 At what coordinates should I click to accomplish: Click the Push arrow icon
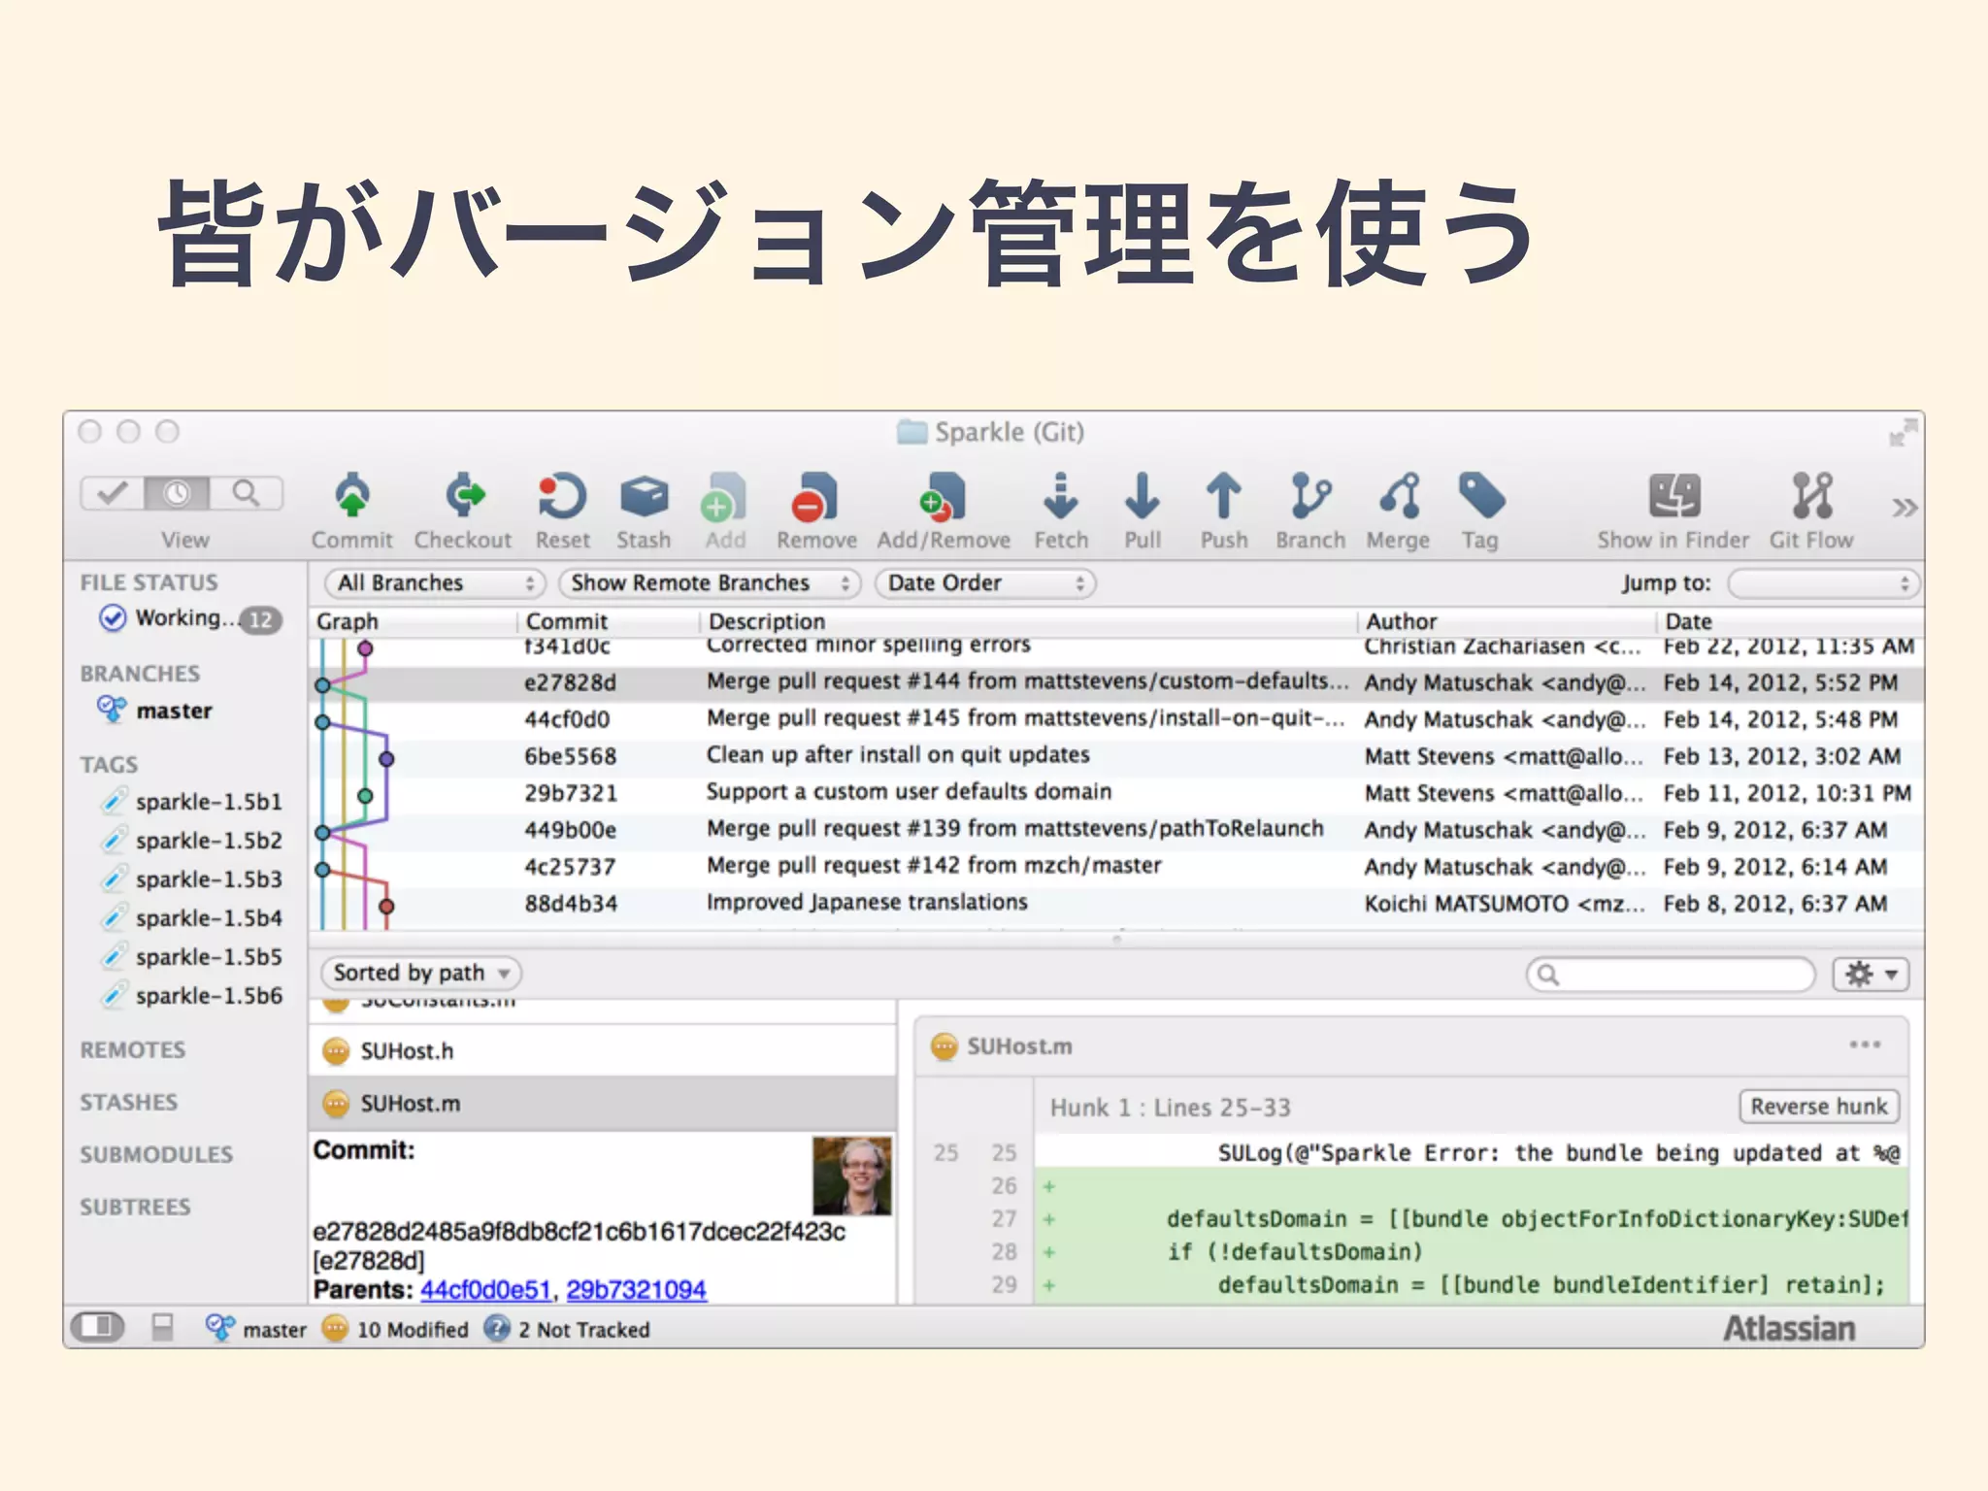pos(1223,497)
